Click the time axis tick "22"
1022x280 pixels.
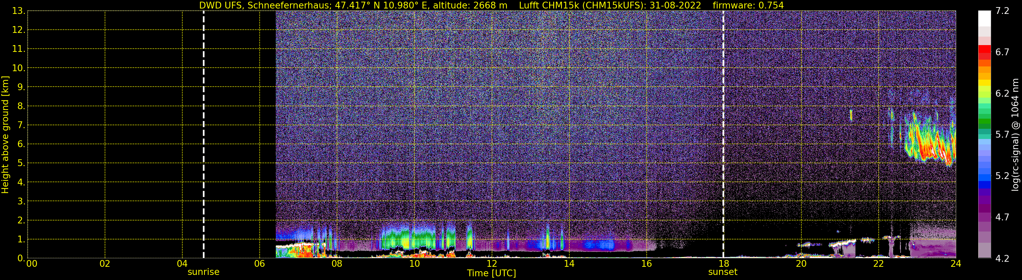(879, 264)
